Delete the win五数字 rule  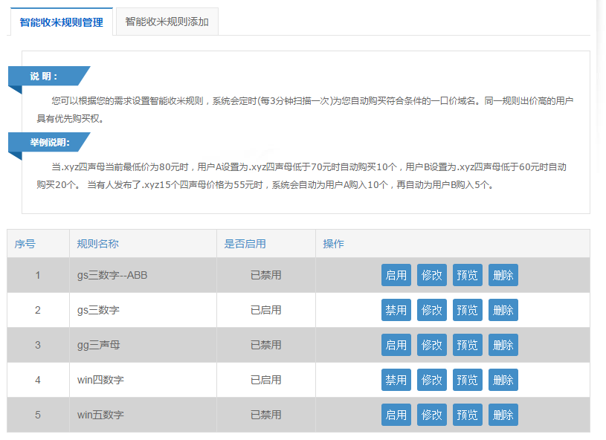pos(503,415)
